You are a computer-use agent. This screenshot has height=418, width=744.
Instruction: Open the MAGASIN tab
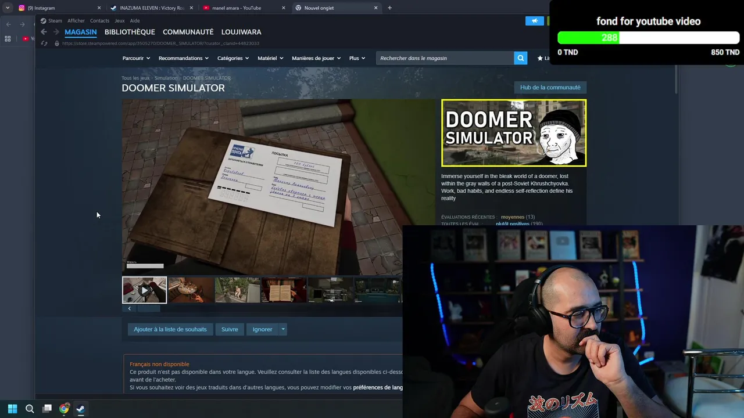pos(81,32)
